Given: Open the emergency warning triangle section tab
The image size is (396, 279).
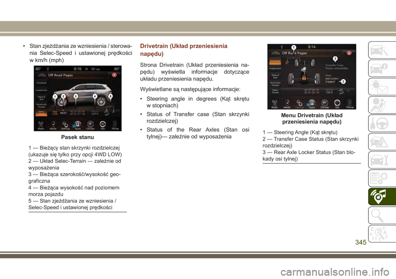Looking at the screenshot, I should (382, 142).
